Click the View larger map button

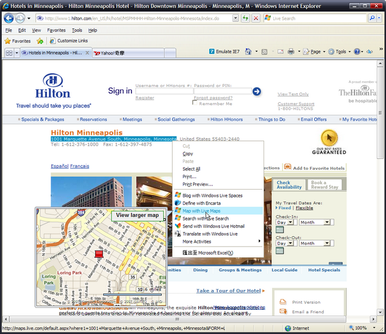pyautogui.click(x=138, y=215)
